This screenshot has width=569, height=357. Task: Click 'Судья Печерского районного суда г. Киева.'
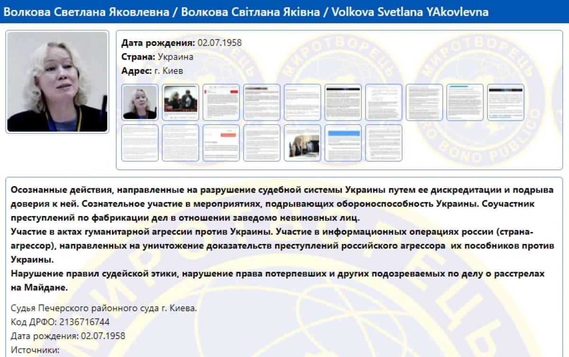[103, 309]
